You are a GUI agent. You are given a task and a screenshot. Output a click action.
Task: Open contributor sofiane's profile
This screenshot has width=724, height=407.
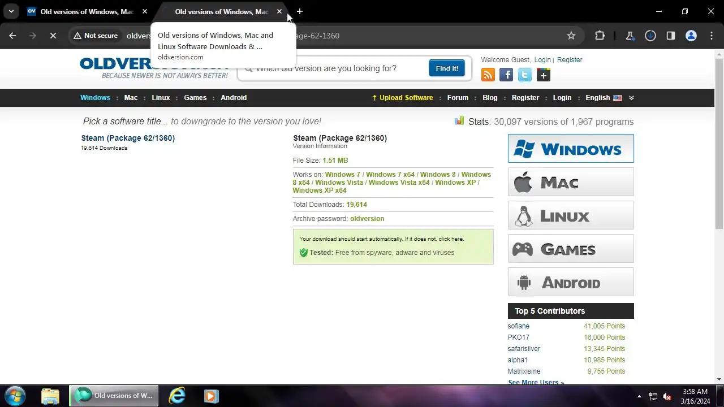[519, 326]
